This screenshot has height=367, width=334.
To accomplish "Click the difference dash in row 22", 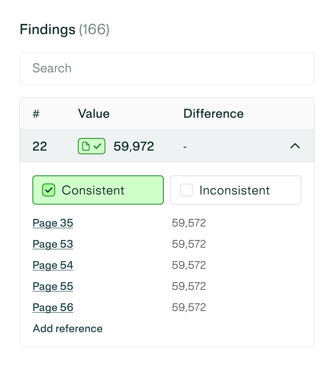I will point(185,147).
